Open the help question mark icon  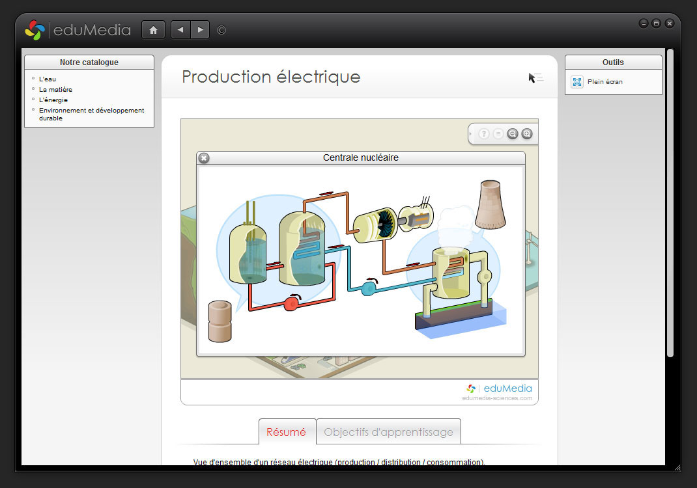484,134
